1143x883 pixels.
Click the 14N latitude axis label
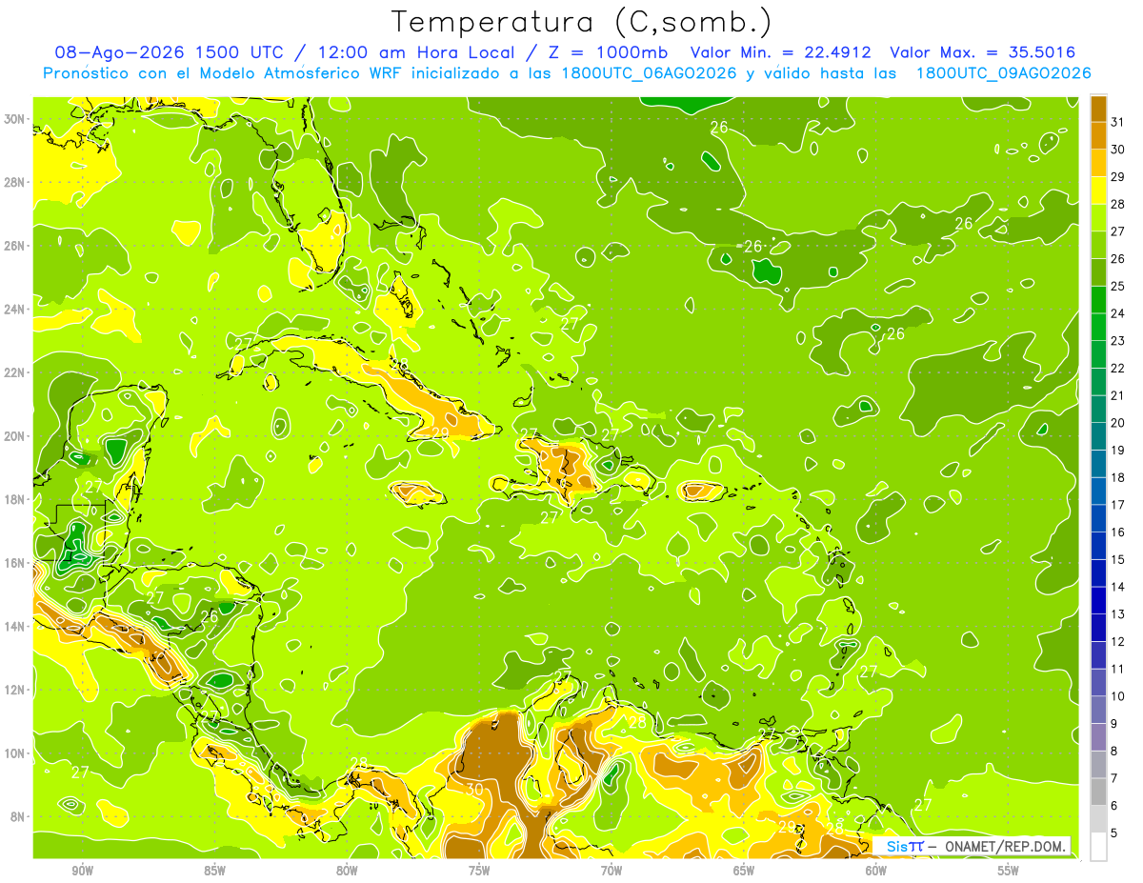pos(16,626)
